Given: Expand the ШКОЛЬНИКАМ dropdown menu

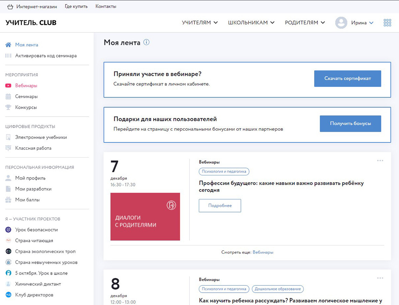Looking at the screenshot, I should (x=251, y=23).
